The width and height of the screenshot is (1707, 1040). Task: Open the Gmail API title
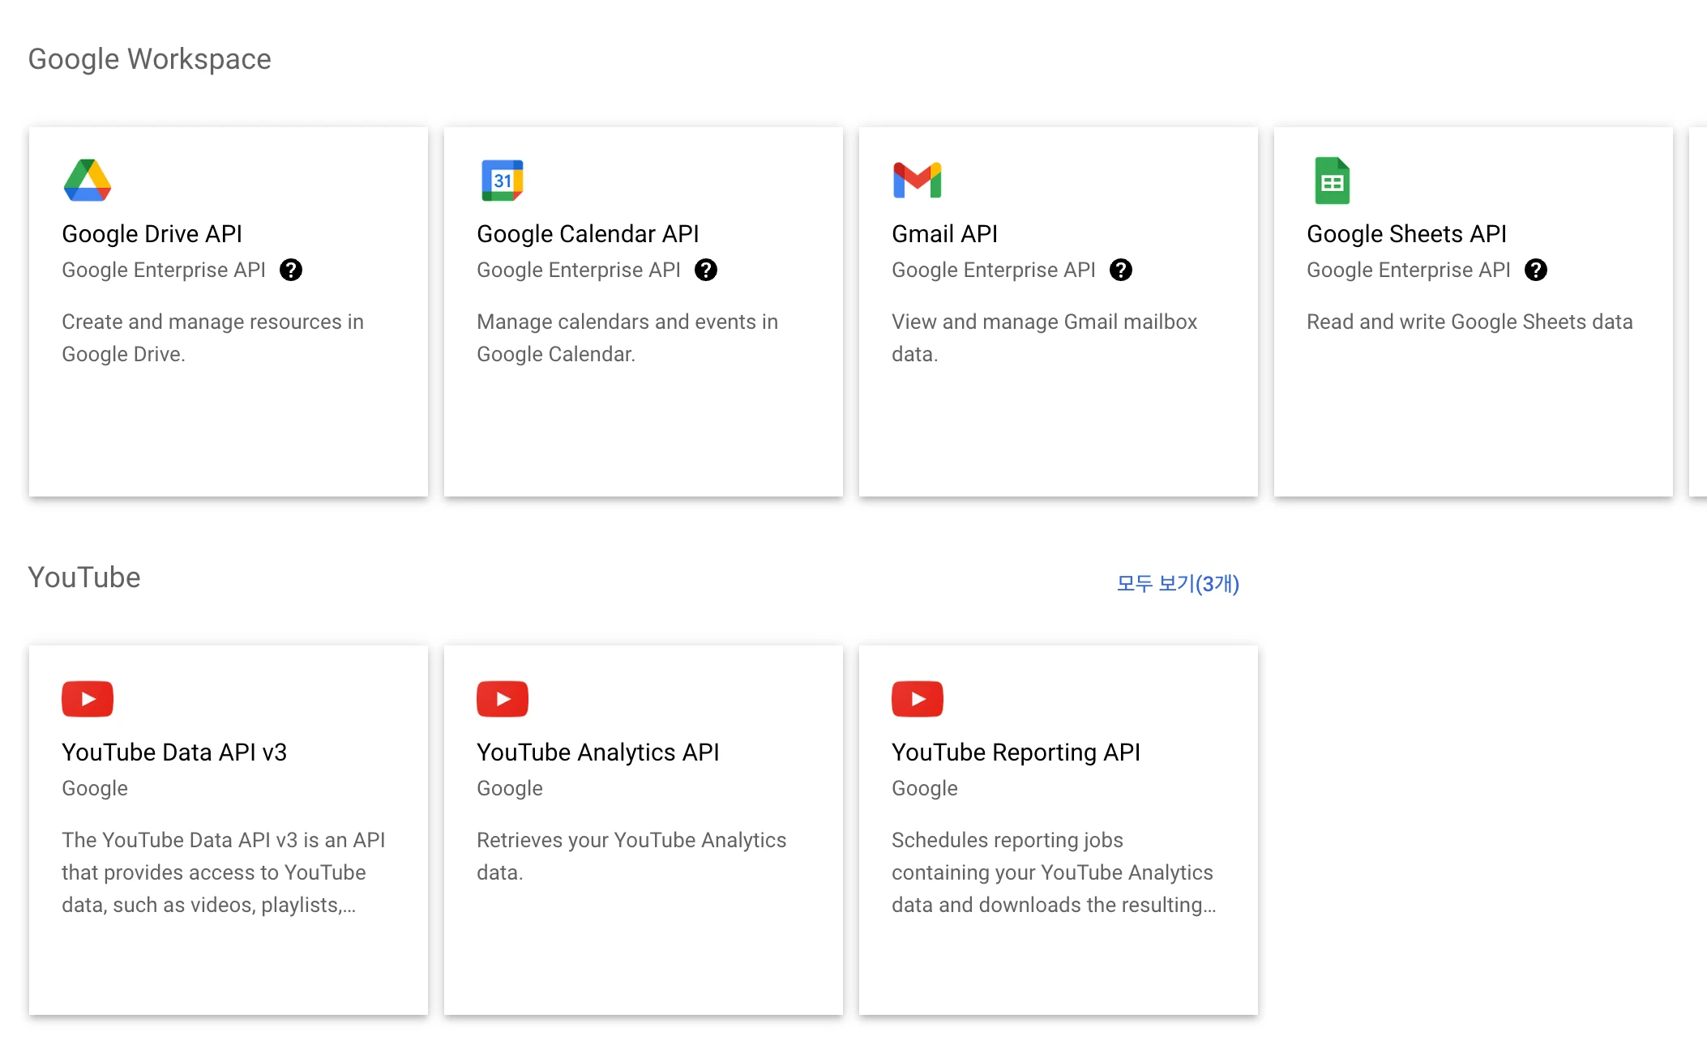[x=944, y=234]
